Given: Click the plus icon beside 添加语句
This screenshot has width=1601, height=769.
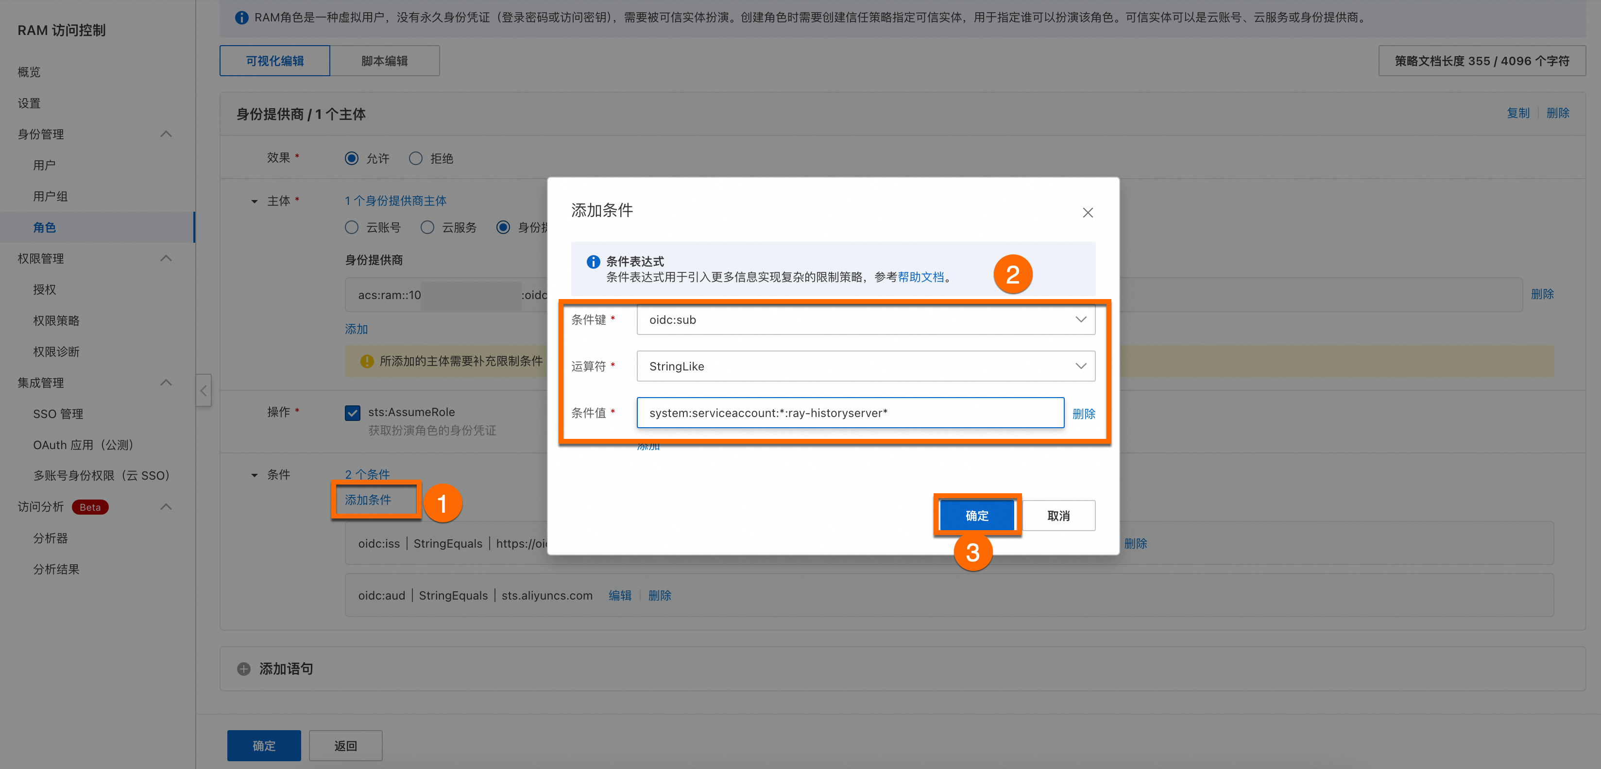Looking at the screenshot, I should point(244,669).
